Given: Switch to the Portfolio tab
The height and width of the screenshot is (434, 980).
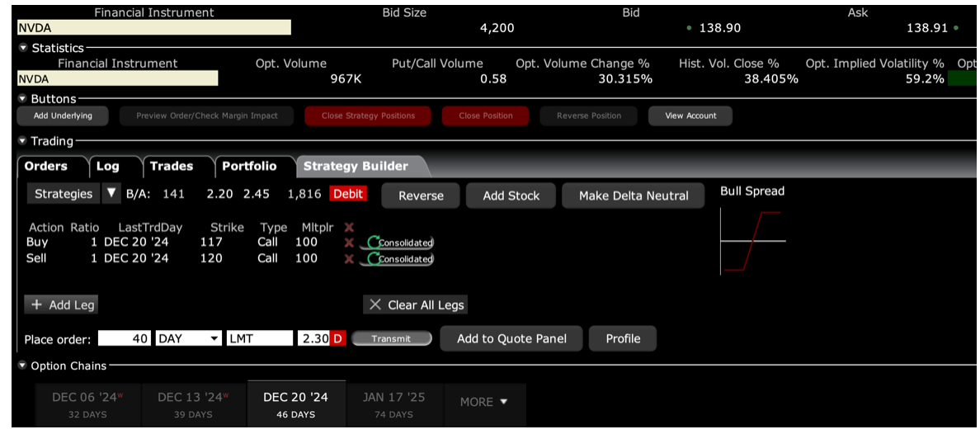Looking at the screenshot, I should point(249,167).
